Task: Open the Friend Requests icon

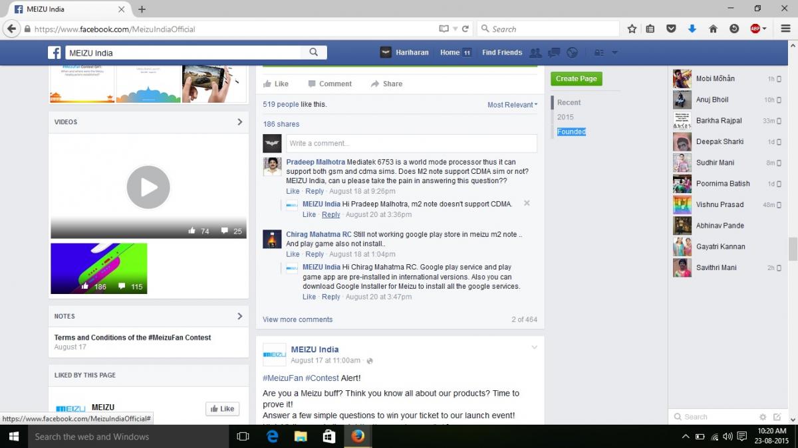Action: pos(535,53)
